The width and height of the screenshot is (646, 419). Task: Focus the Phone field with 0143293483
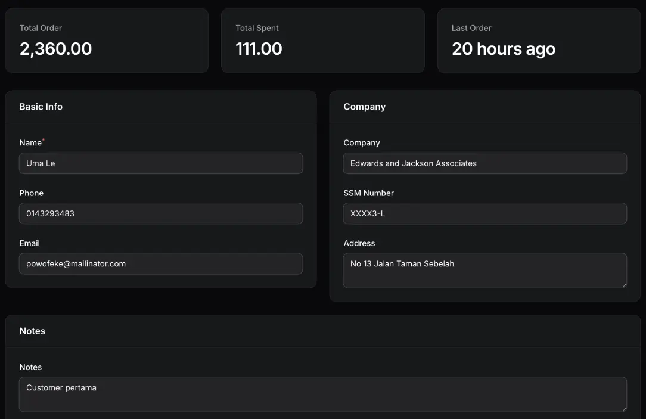pos(161,213)
